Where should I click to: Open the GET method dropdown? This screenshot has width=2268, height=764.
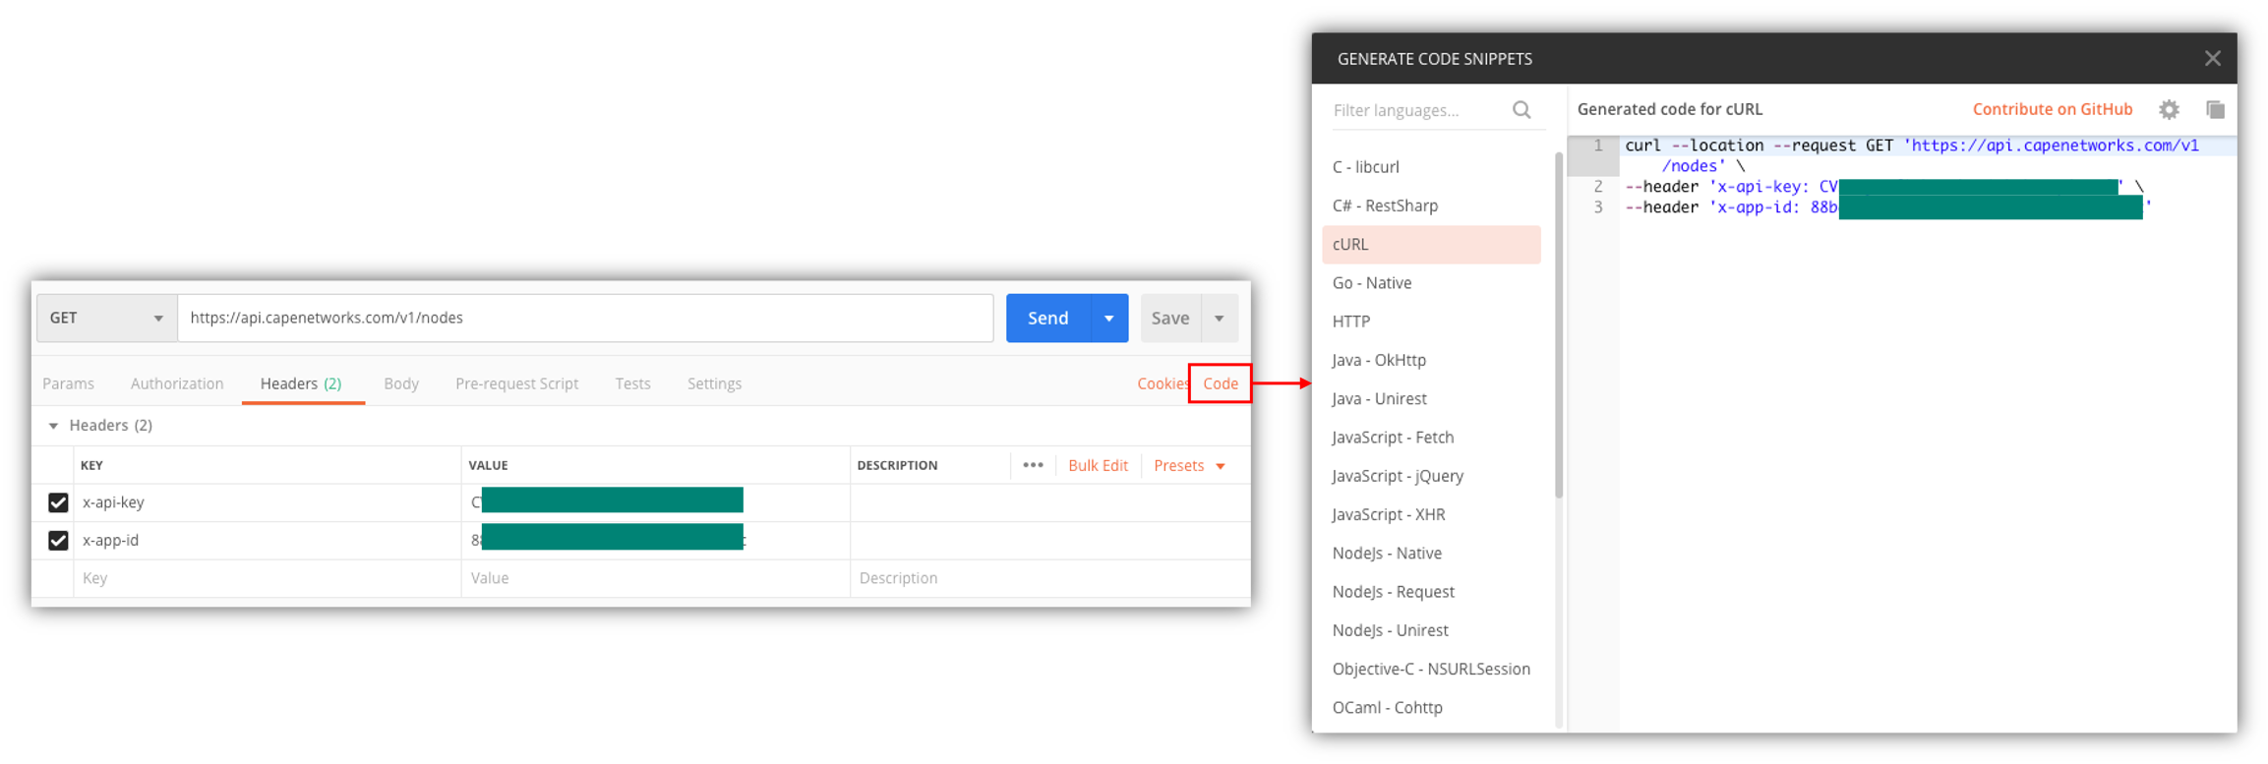click(106, 318)
